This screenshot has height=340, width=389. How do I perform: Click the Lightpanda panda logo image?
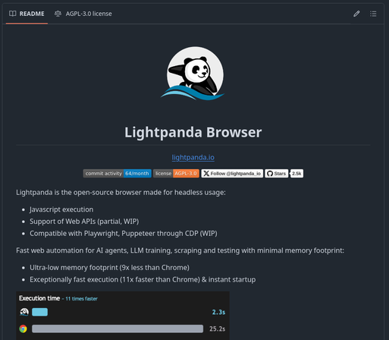(193, 74)
